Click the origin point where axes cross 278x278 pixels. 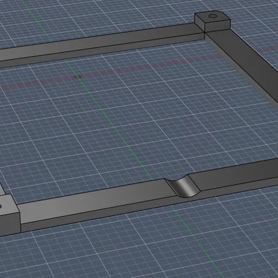(x=77, y=76)
